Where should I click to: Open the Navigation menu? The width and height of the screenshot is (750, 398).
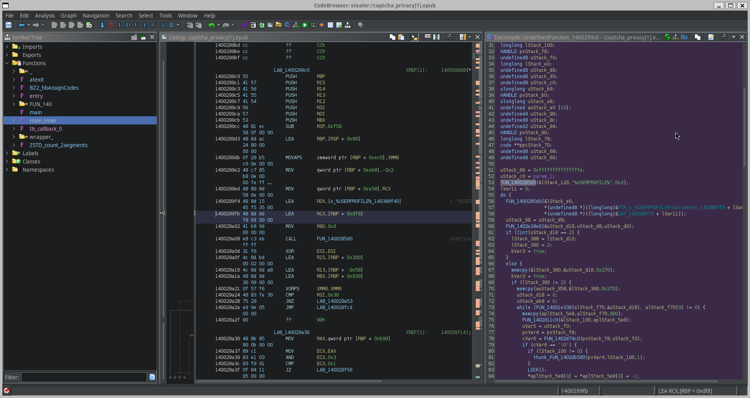point(96,16)
